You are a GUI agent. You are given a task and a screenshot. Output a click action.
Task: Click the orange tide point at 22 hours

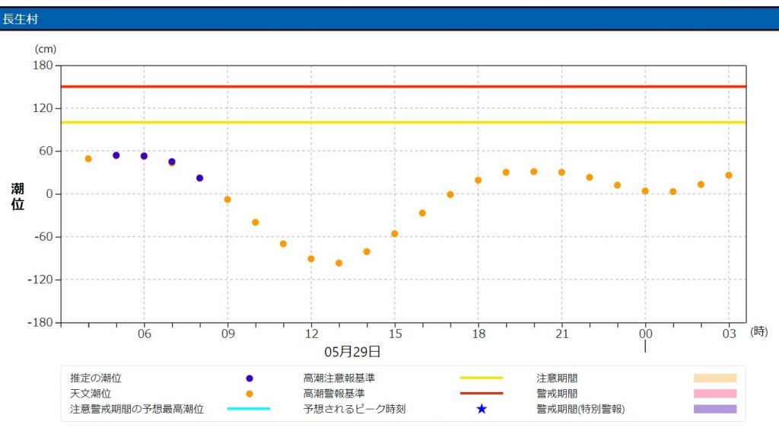[590, 177]
